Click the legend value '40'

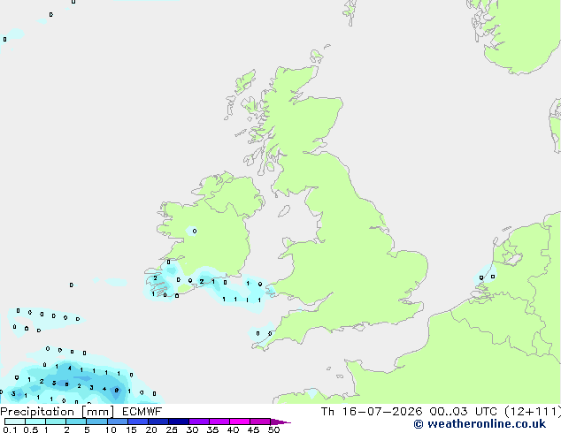[x=233, y=429]
